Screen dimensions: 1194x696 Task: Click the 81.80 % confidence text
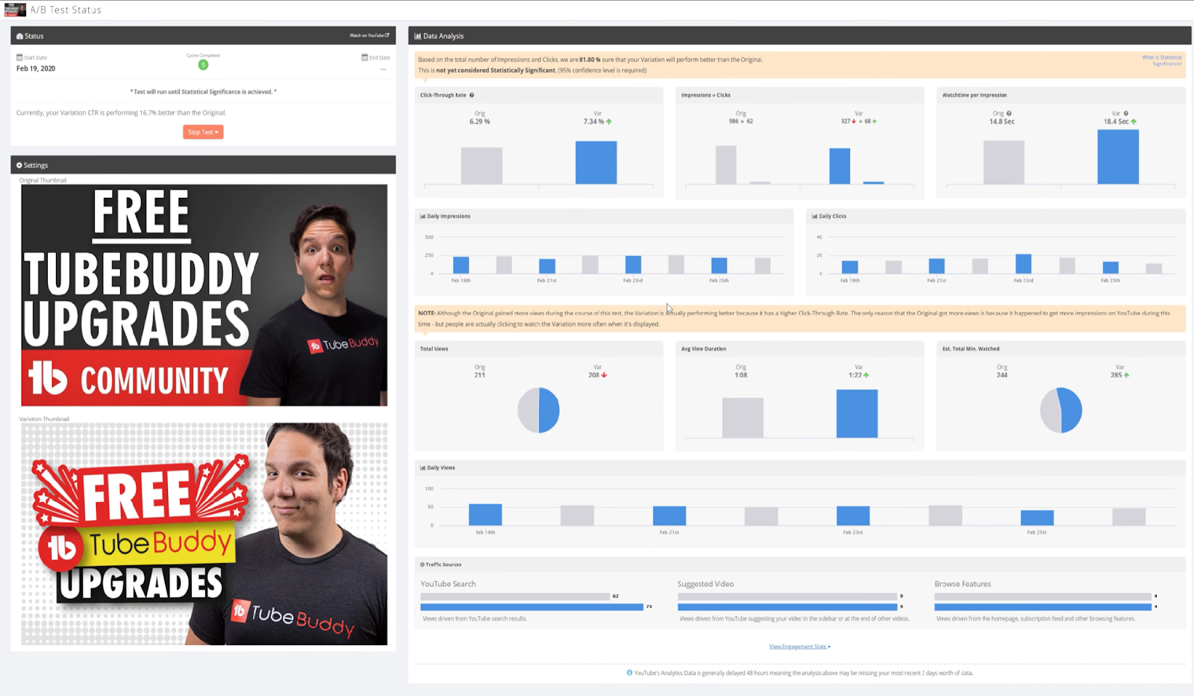(x=590, y=60)
